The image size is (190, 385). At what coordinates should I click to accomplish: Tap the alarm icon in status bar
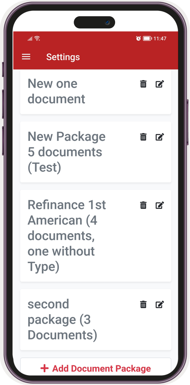click(138, 38)
